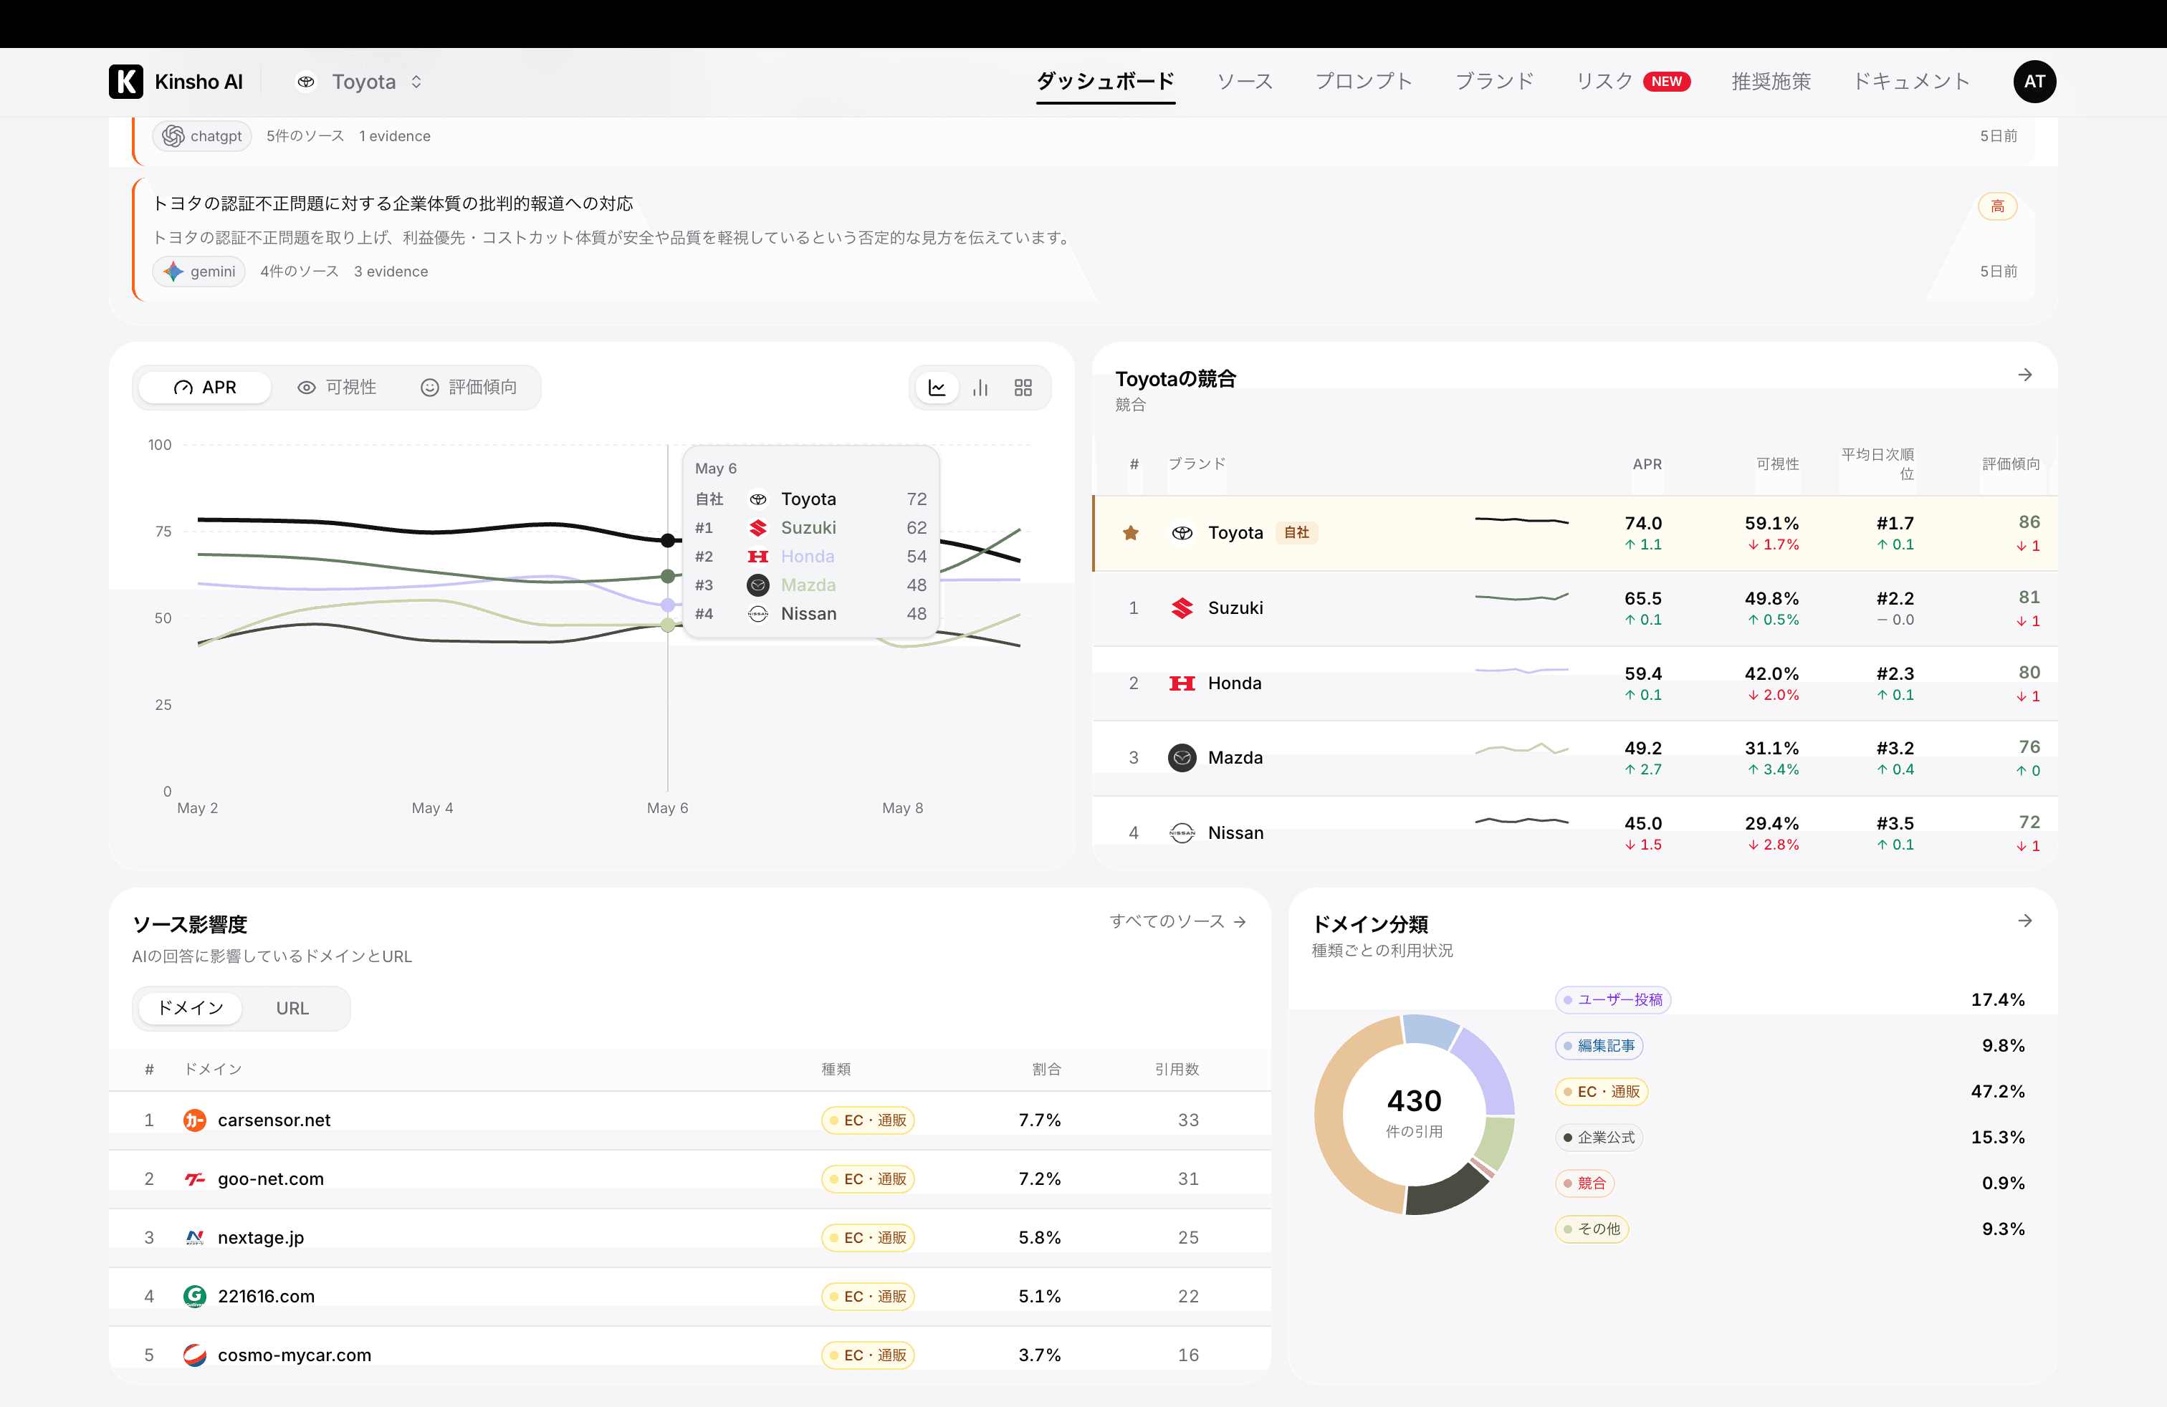Click the nextage.jp favicon
This screenshot has height=1407, width=2167.
(x=195, y=1238)
